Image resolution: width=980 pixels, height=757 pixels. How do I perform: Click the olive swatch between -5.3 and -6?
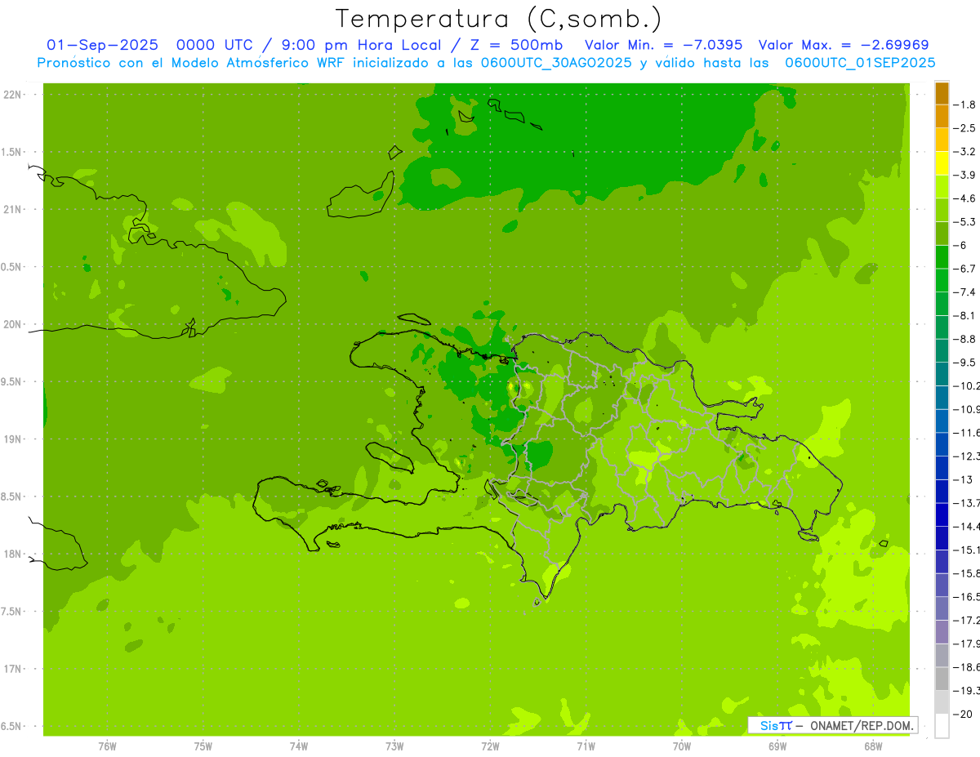coord(942,234)
